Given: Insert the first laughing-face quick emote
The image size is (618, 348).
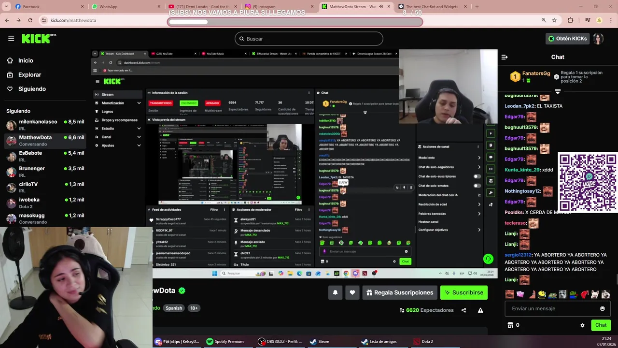Looking at the screenshot, I should (x=509, y=294).
